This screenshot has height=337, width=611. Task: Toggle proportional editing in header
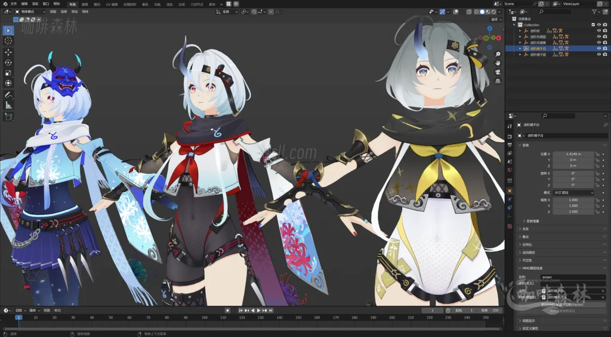[271, 12]
